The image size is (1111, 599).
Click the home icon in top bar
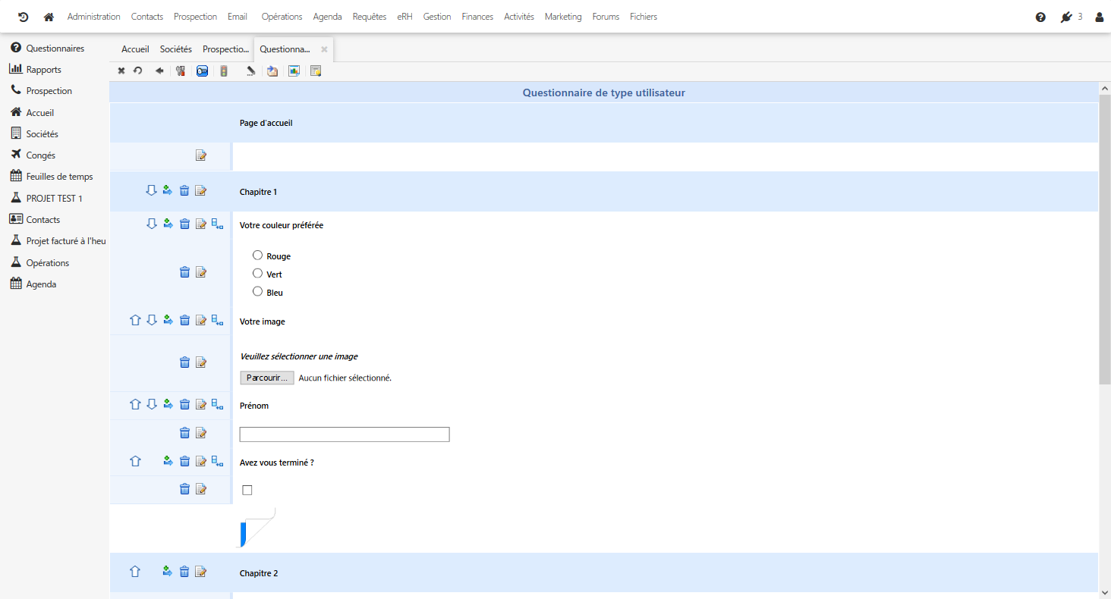click(x=49, y=17)
